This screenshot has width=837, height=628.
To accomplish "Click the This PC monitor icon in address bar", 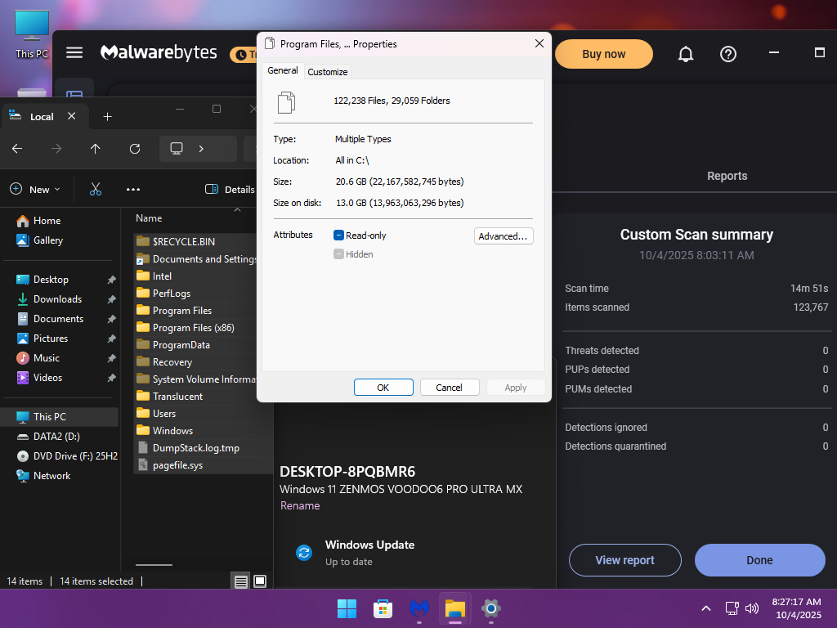I will tap(177, 149).
